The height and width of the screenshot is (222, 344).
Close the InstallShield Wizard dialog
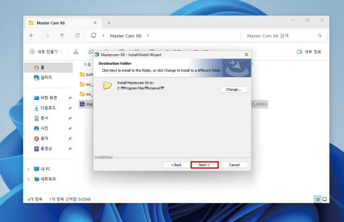pyautogui.click(x=246, y=54)
